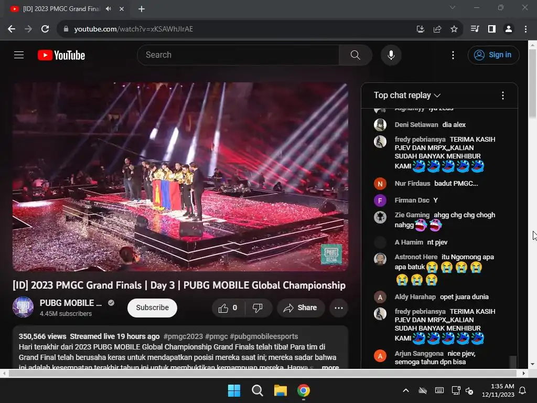Start voice search with microphone icon
This screenshot has width=537, height=403.
click(391, 55)
